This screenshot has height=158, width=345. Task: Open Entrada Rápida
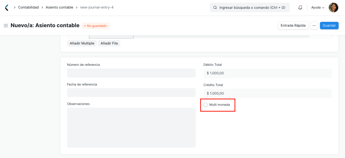click(293, 26)
